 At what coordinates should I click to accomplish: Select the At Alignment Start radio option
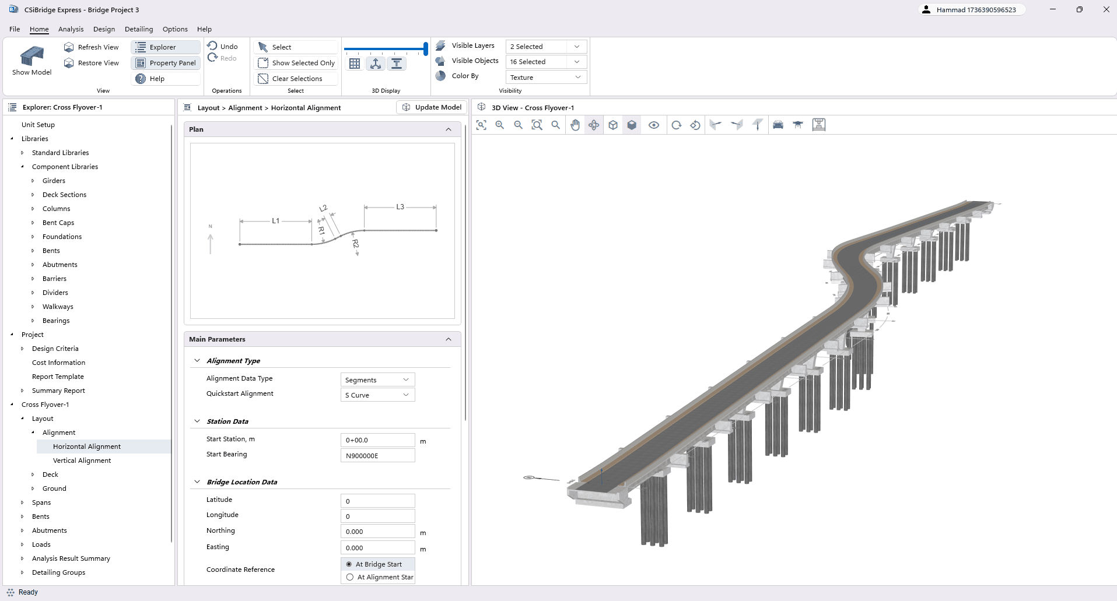350,577
